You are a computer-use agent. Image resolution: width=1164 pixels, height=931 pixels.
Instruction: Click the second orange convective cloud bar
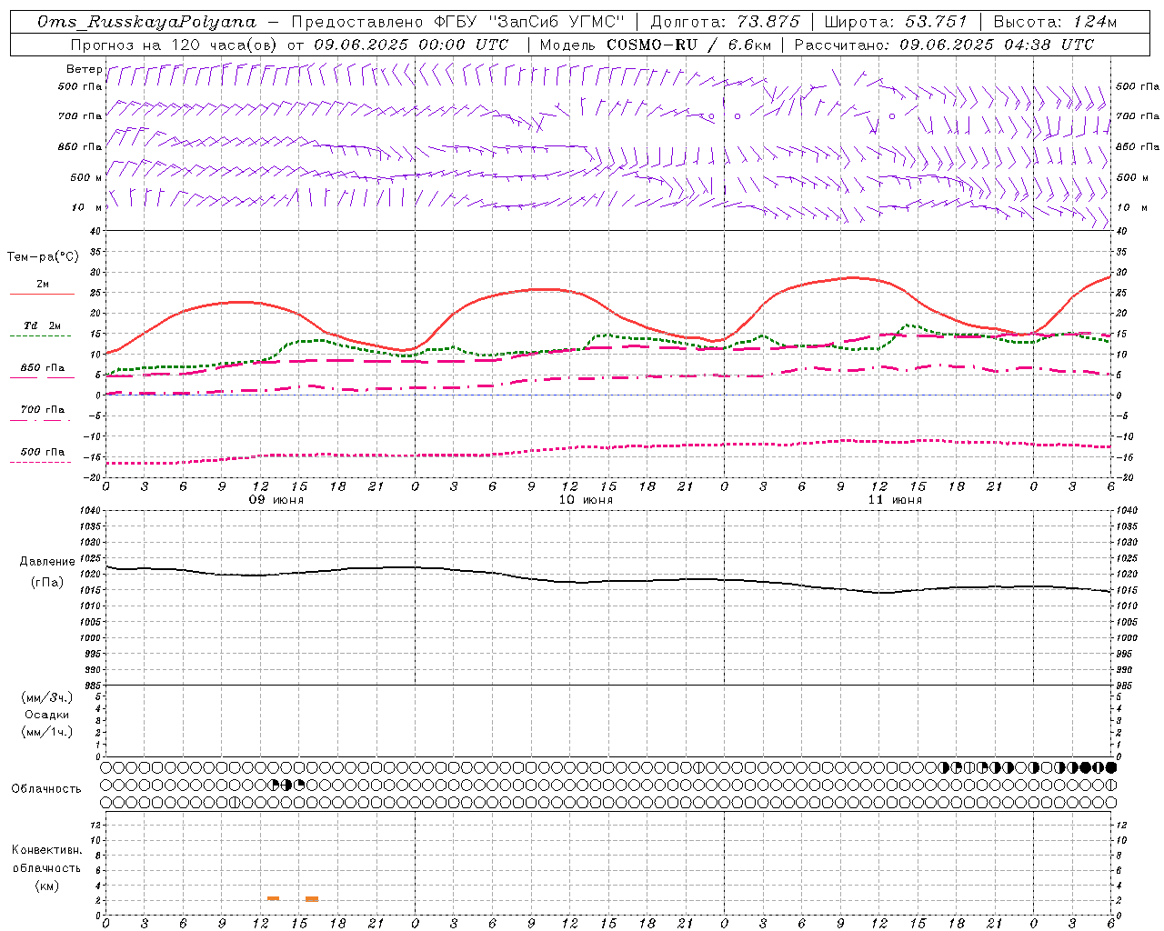point(312,898)
